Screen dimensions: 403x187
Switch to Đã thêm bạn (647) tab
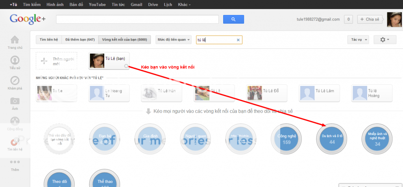coord(80,40)
